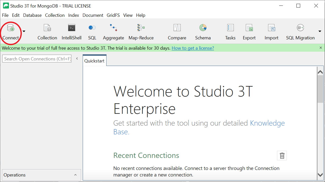The width and height of the screenshot is (325, 182).
Task: Open the Aggregate pipeline editor
Action: (x=113, y=31)
